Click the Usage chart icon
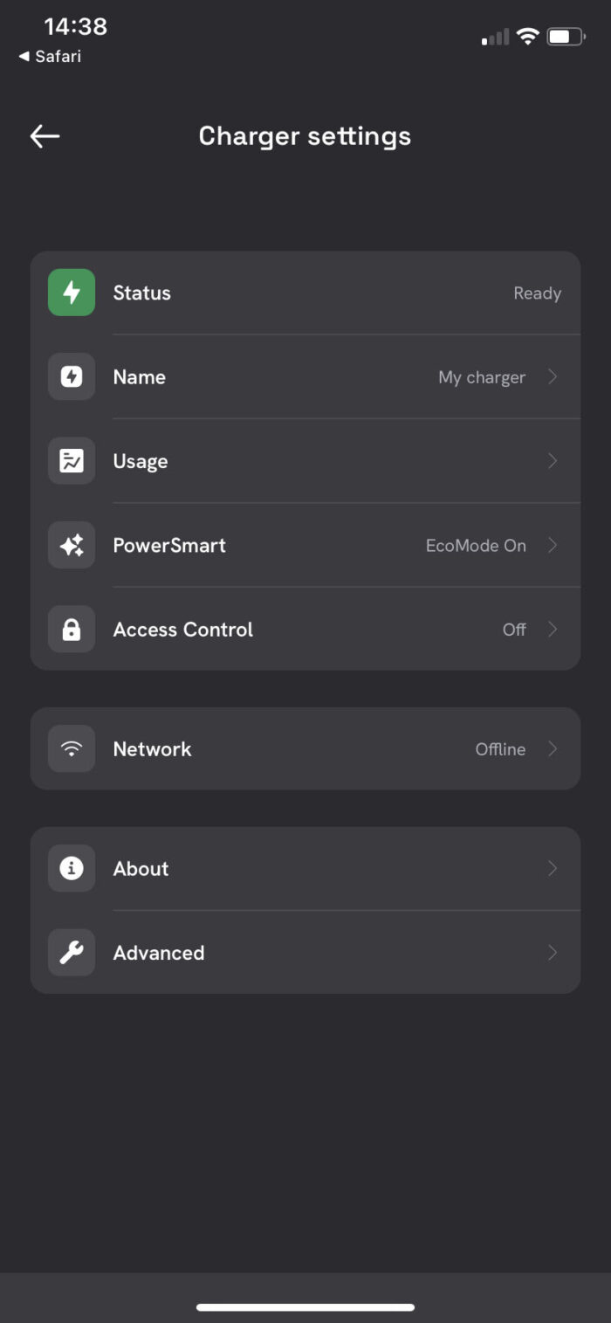Image resolution: width=611 pixels, height=1323 pixels. tap(70, 460)
